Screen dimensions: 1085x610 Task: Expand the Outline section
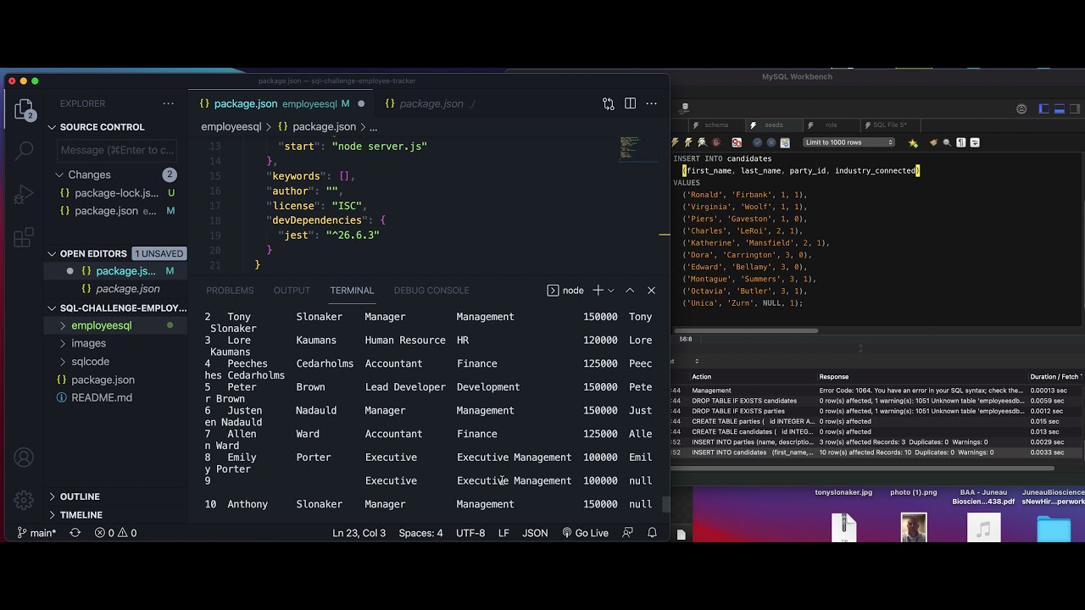point(117,496)
